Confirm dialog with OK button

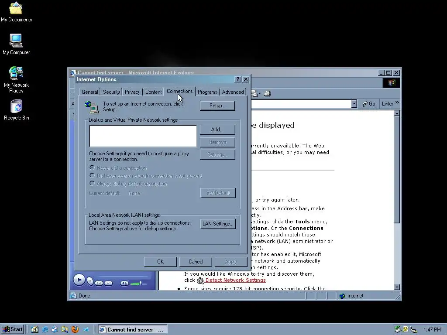[160, 262]
